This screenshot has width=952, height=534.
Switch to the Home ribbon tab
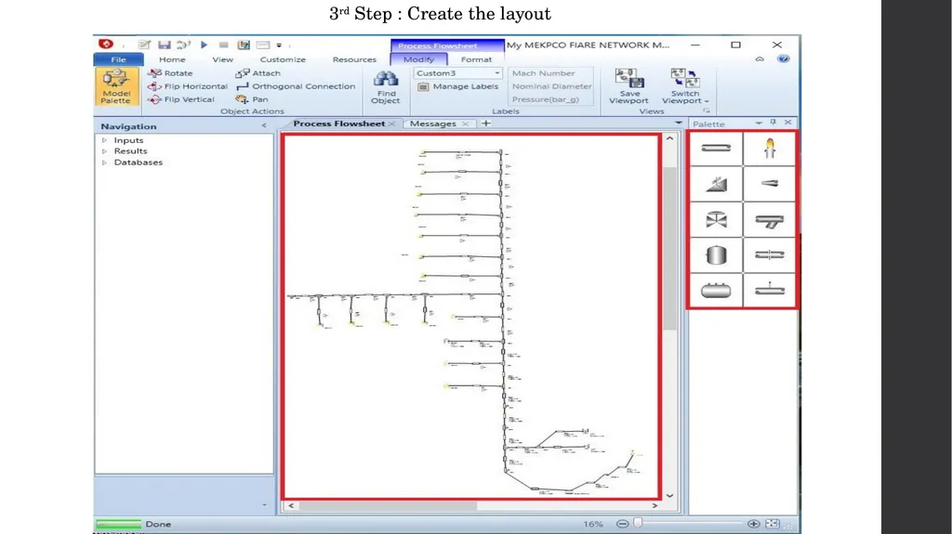point(172,59)
